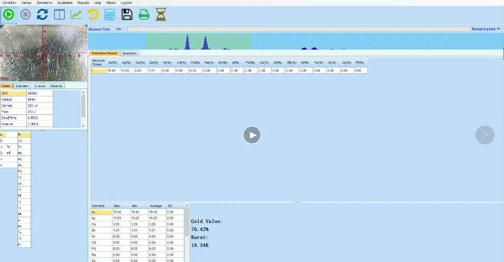The width and height of the screenshot is (504, 262).
Task: Click the Au(%) column header
Action: pos(113,63)
